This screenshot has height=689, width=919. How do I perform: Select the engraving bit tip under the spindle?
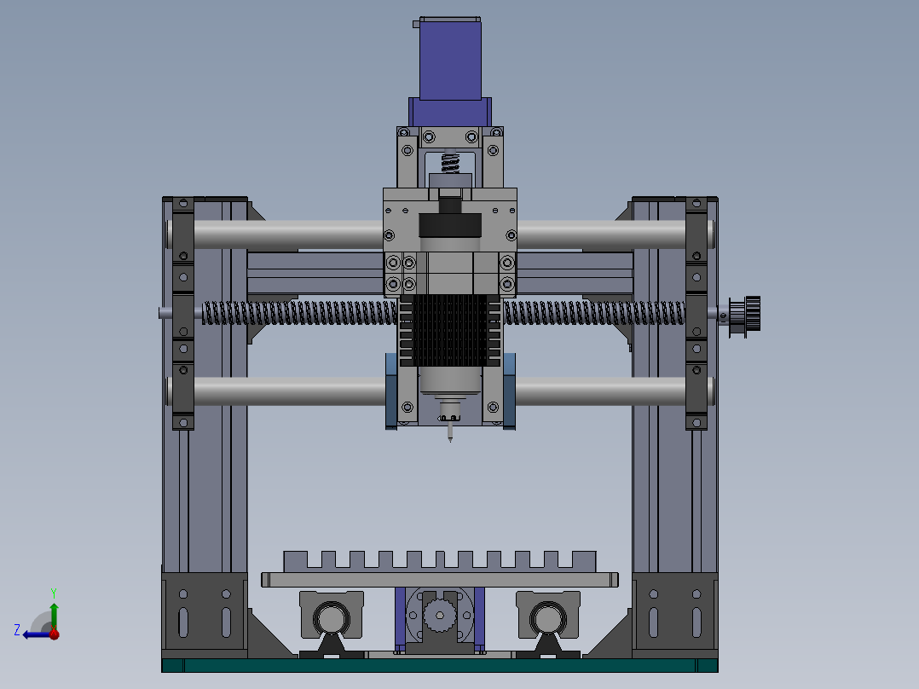click(x=450, y=432)
